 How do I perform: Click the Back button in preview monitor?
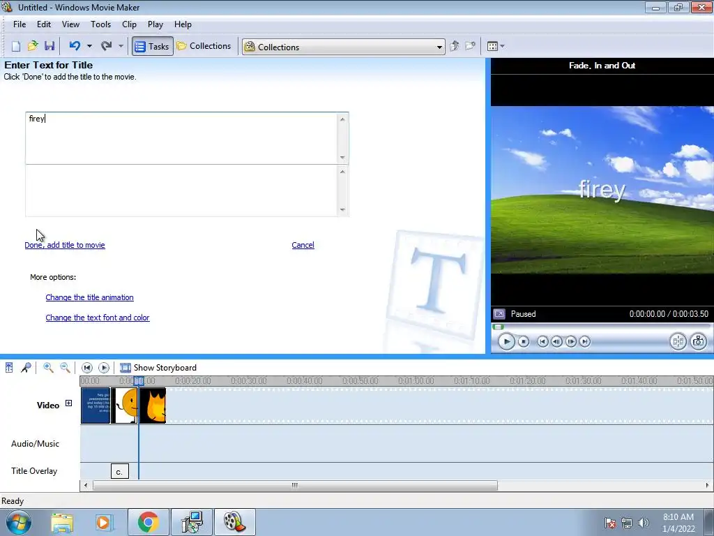click(542, 341)
